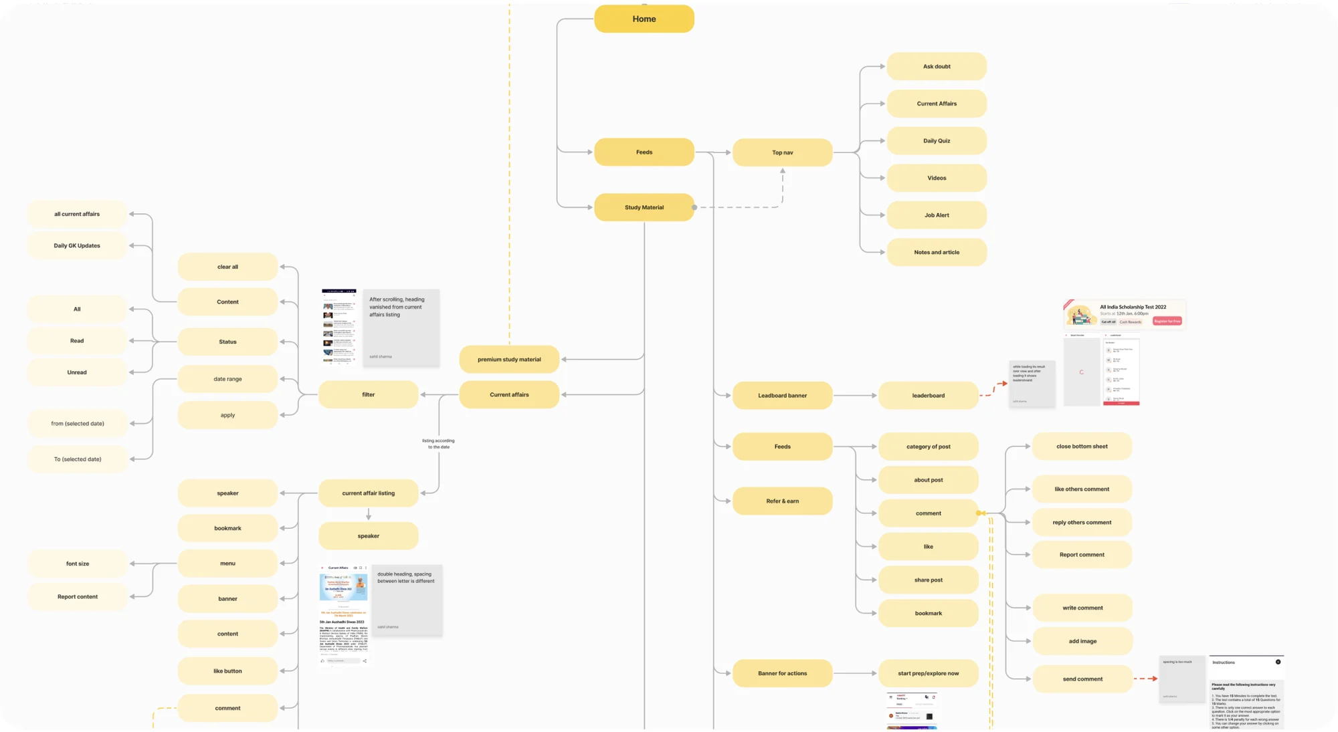The image size is (1338, 732).
Task: Select the send comment node
Action: coord(1082,679)
